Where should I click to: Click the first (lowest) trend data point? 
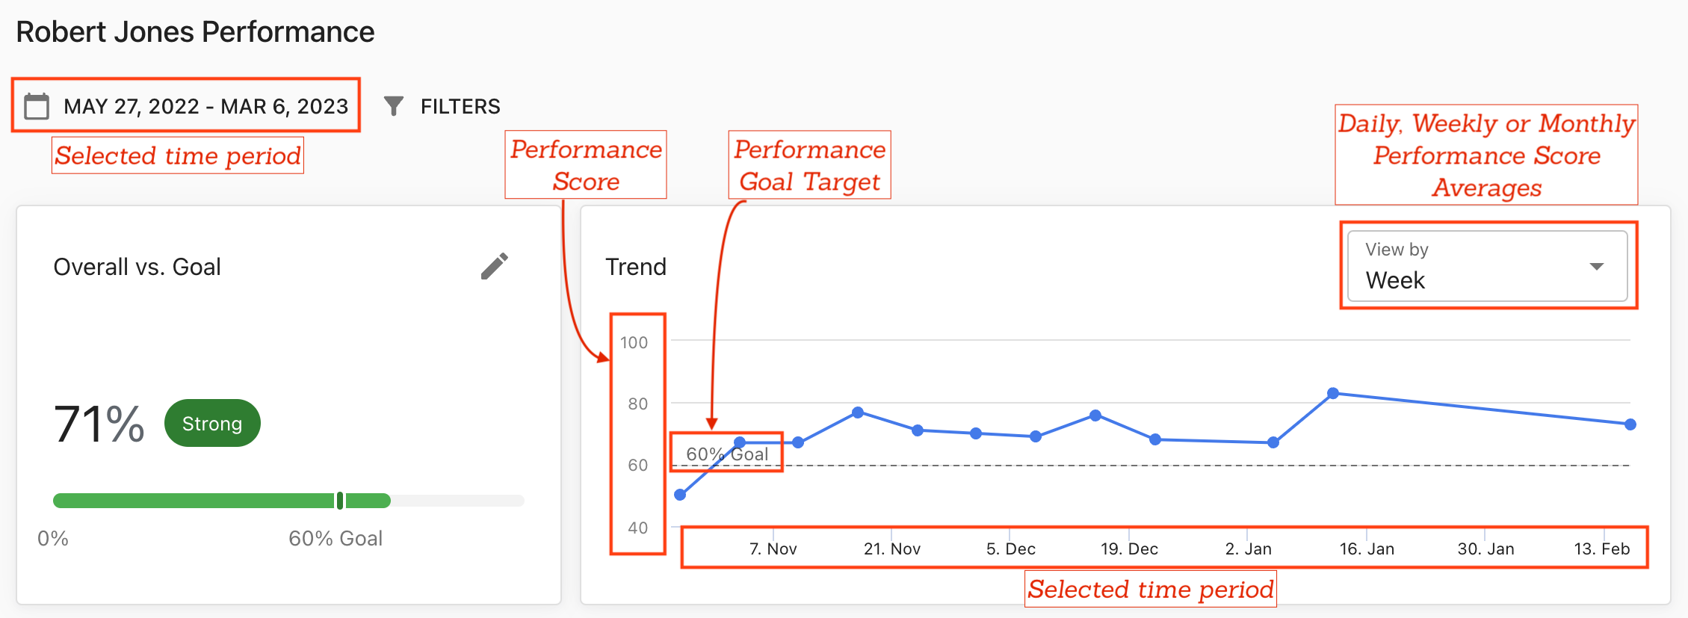[x=680, y=495]
